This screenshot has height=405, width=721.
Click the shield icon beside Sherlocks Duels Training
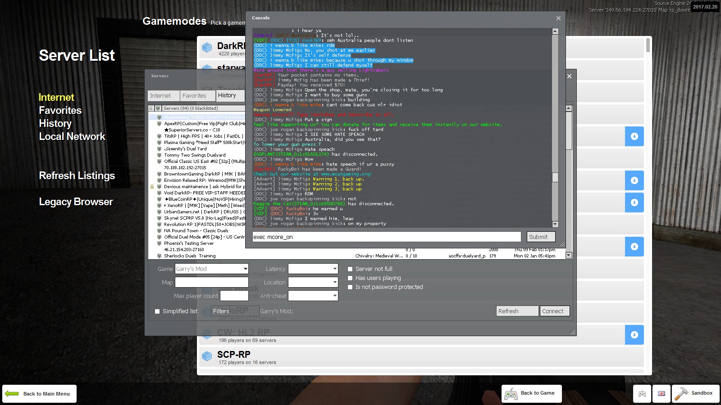point(159,256)
